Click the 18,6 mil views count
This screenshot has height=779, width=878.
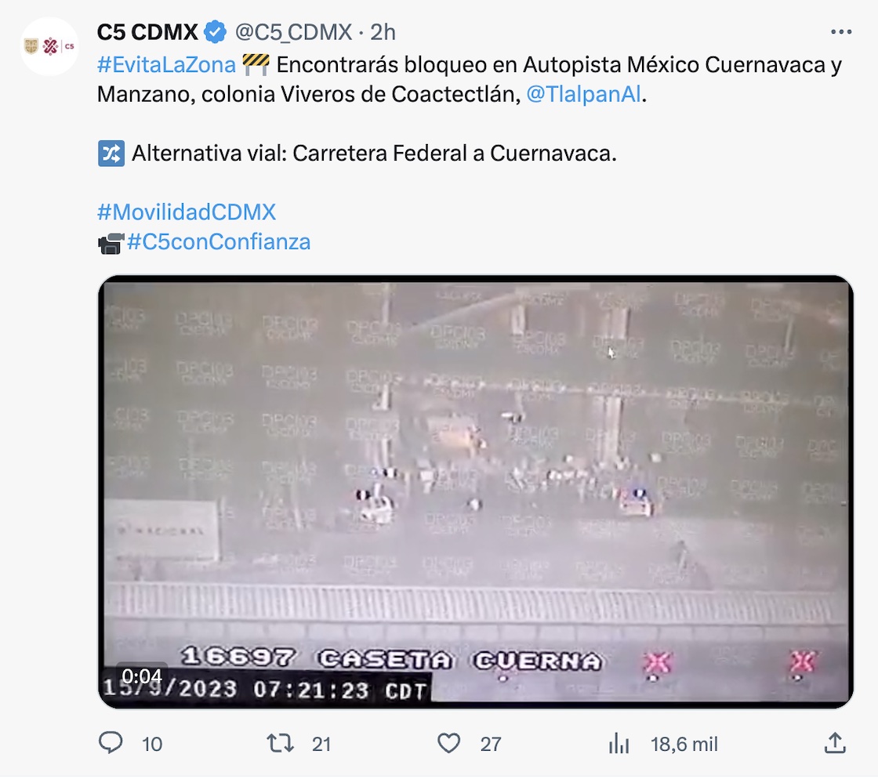click(x=684, y=745)
